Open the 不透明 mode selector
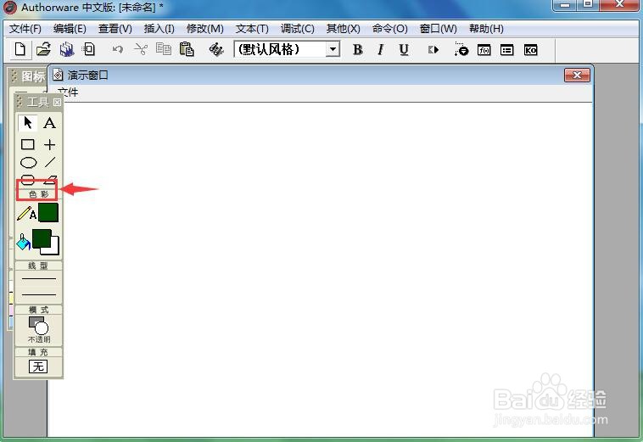Image resolution: width=643 pixels, height=442 pixels. tap(38, 330)
